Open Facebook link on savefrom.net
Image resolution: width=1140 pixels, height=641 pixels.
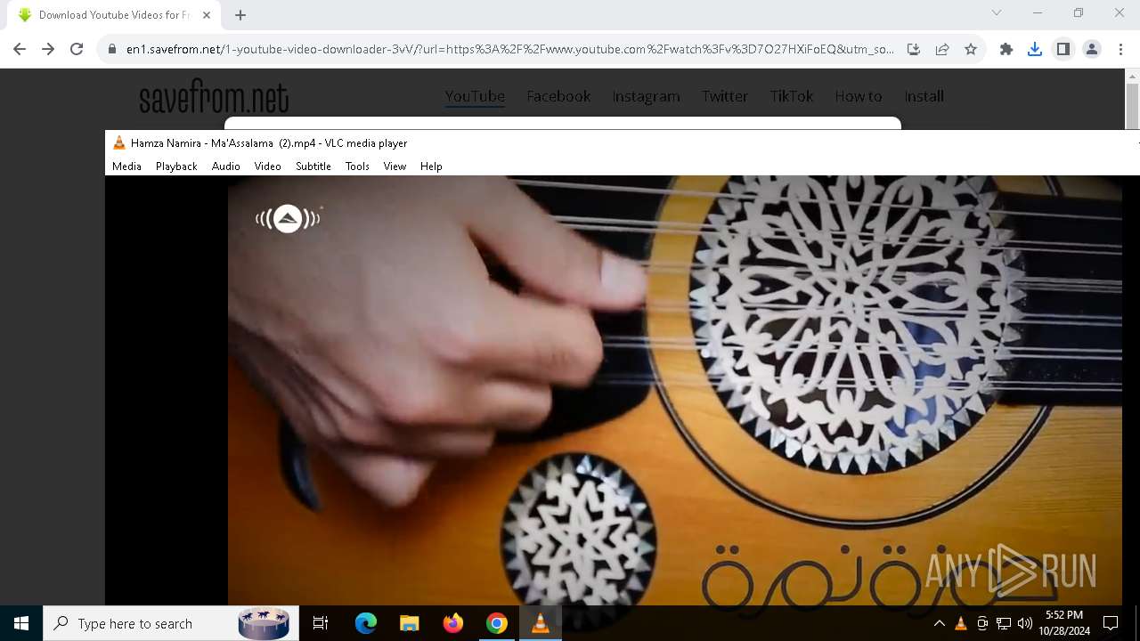point(558,96)
